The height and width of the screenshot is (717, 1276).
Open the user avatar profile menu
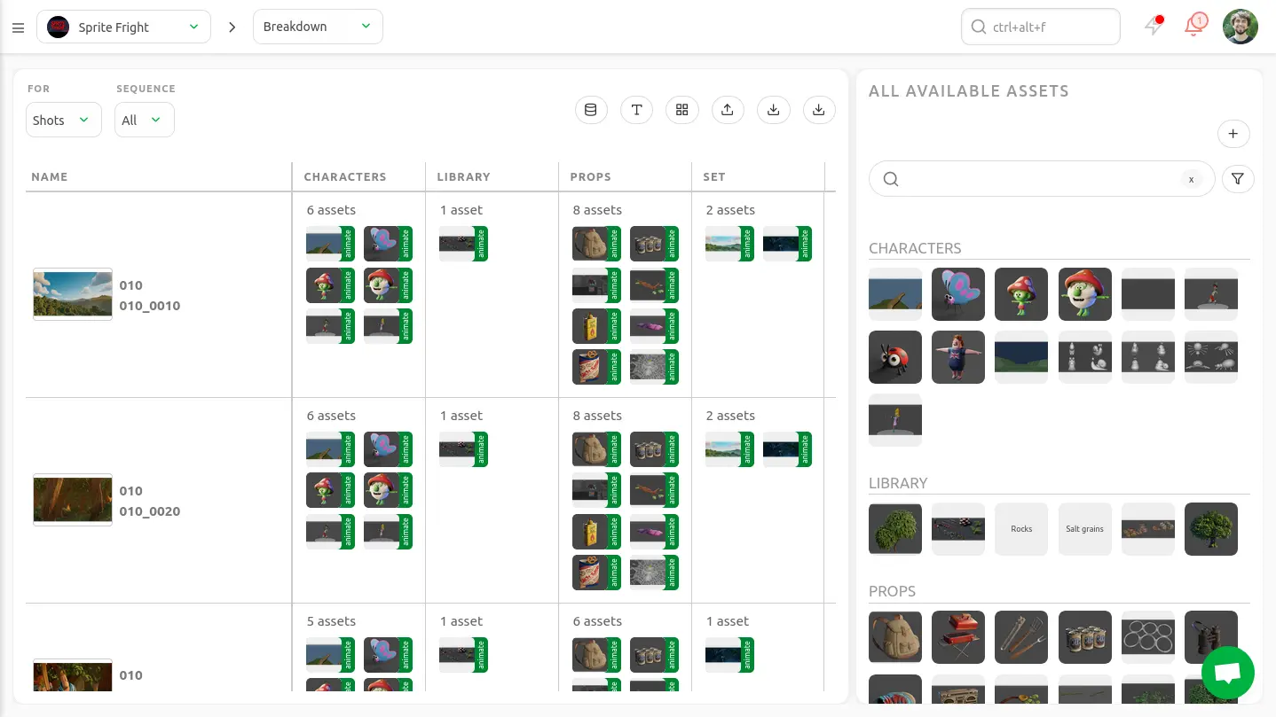(x=1240, y=27)
